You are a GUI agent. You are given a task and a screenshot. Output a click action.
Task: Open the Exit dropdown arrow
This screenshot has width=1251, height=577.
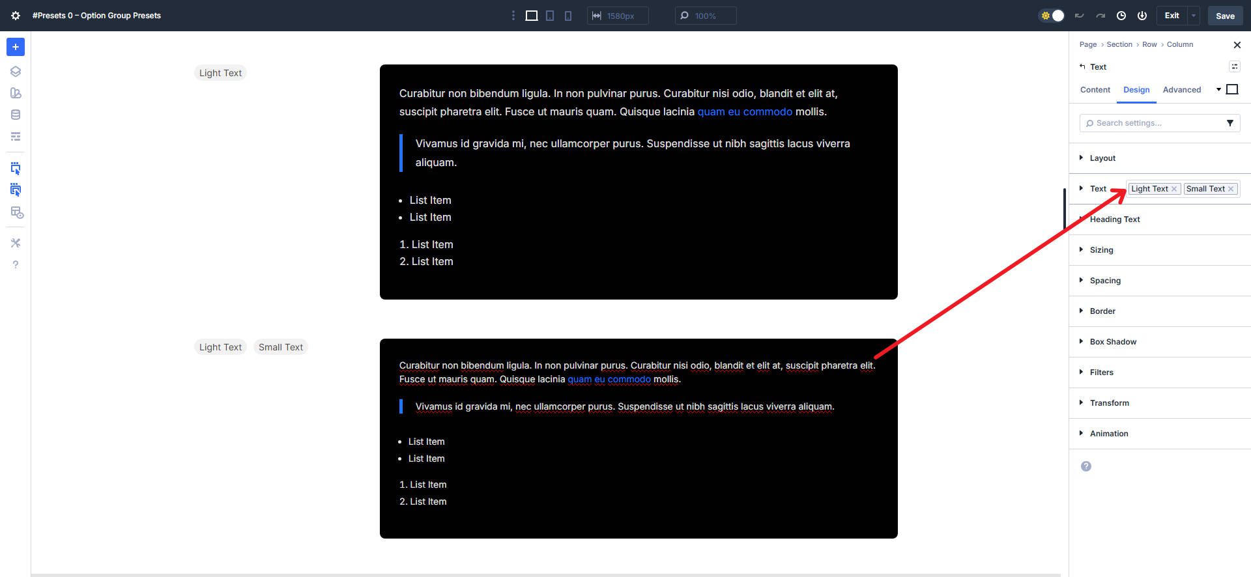[x=1194, y=16]
